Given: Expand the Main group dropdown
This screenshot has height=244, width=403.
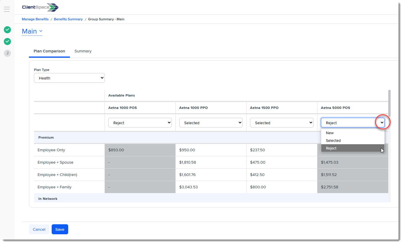Looking at the screenshot, I should [x=32, y=31].
